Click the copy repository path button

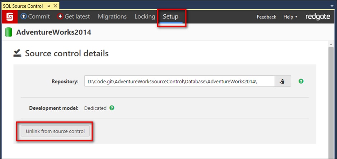coord(283,81)
